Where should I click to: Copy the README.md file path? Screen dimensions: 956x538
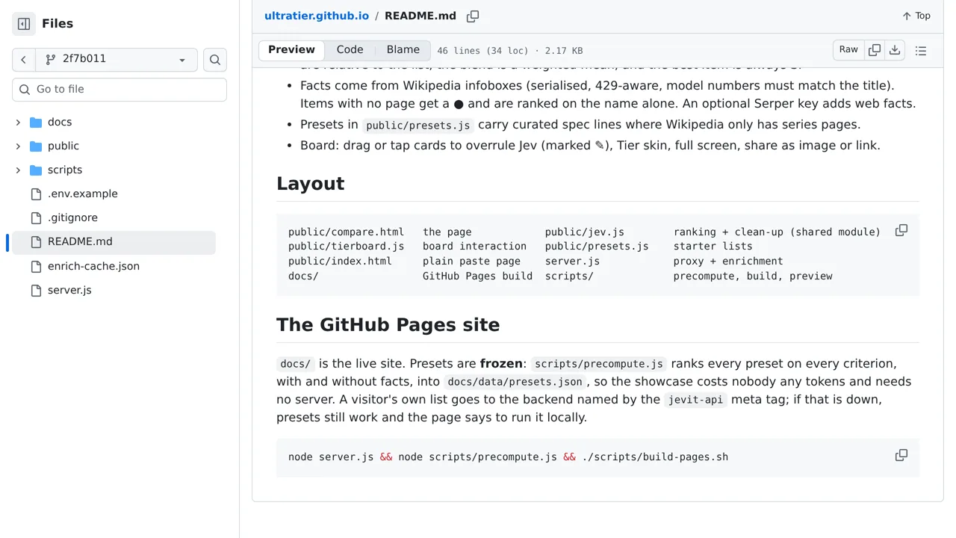tap(473, 16)
